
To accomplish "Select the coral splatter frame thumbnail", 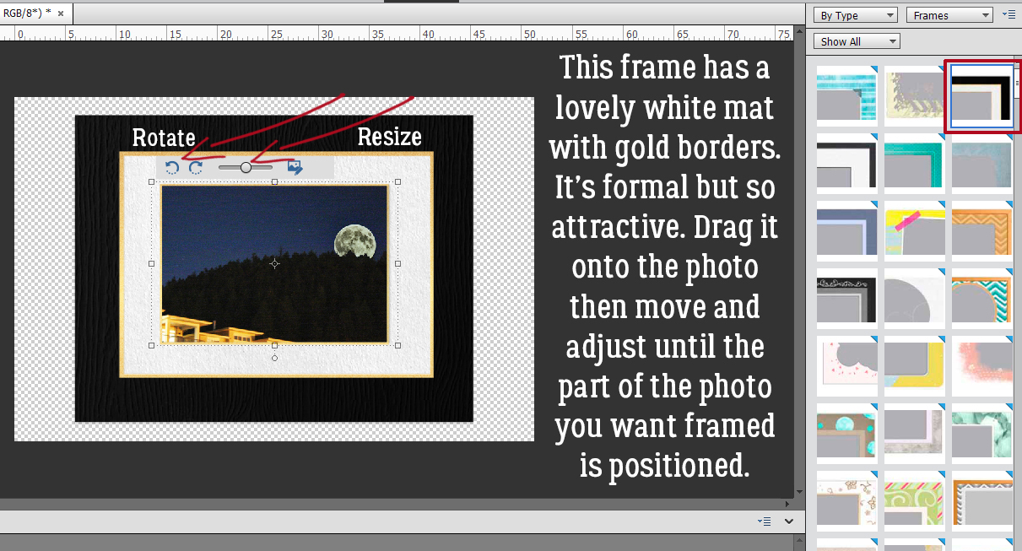I will [x=981, y=366].
